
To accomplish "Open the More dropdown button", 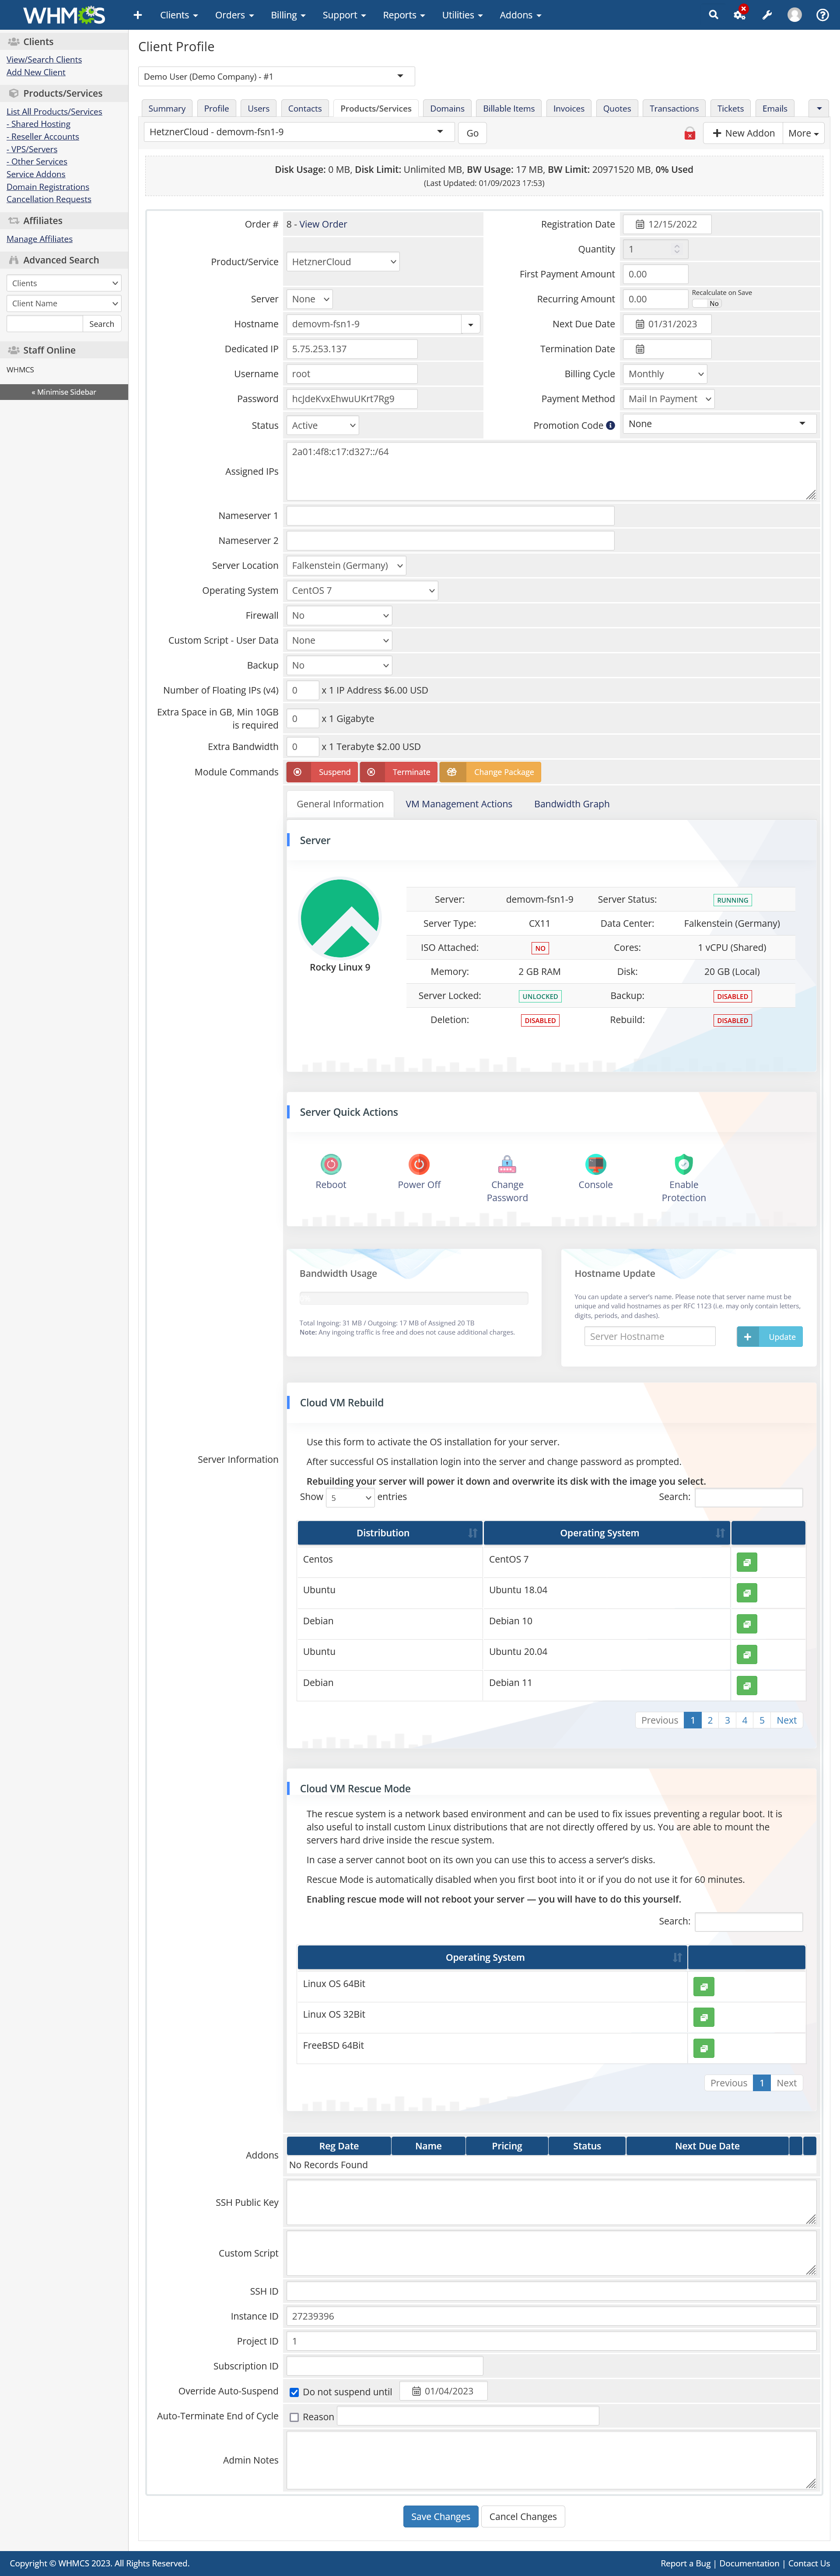I will point(803,134).
